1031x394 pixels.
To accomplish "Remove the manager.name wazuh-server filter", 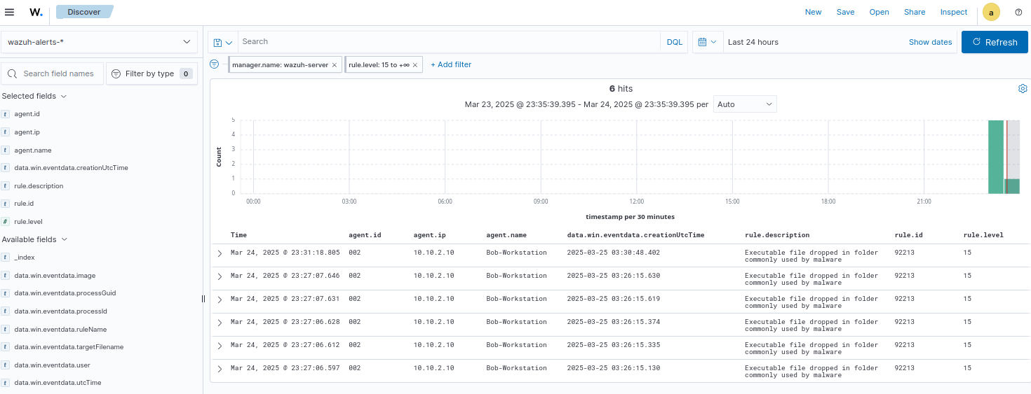I will [x=335, y=65].
